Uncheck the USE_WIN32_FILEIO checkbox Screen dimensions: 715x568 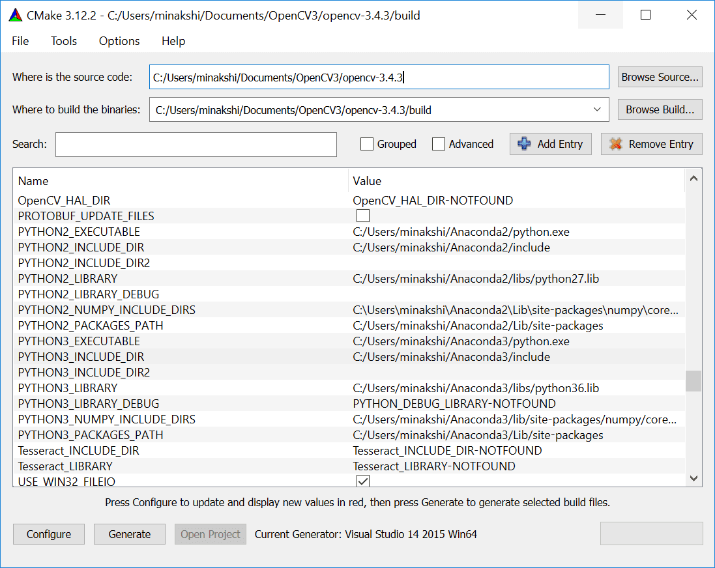tap(363, 481)
